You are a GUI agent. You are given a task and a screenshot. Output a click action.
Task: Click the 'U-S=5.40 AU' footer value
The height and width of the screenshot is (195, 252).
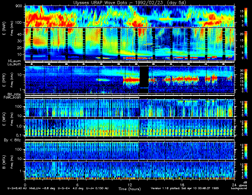[x=17, y=188]
